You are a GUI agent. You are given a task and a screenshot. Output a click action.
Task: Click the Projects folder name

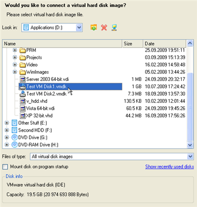point(34,58)
